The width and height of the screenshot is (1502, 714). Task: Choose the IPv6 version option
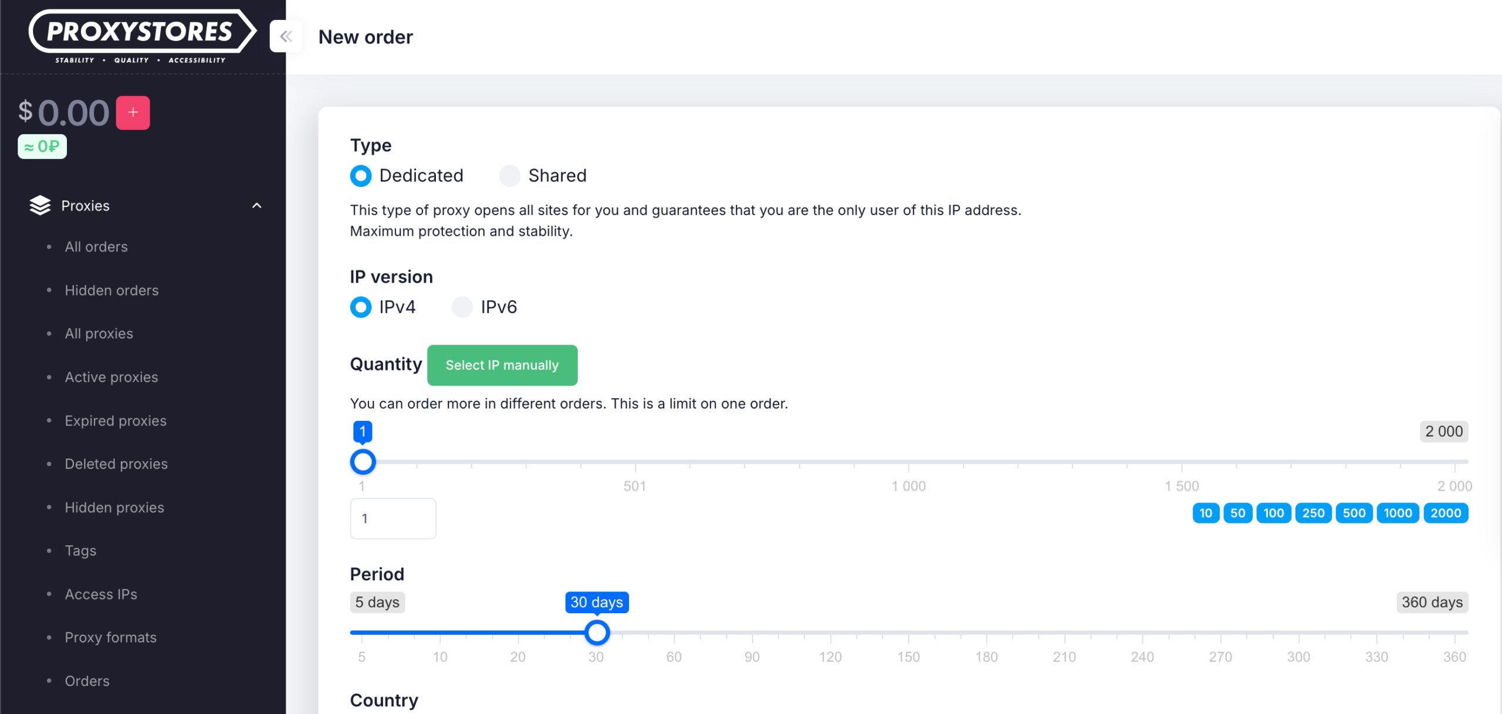tap(462, 307)
